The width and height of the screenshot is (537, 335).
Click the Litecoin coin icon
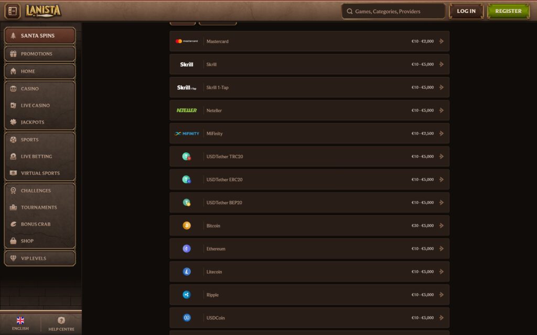pyautogui.click(x=187, y=272)
